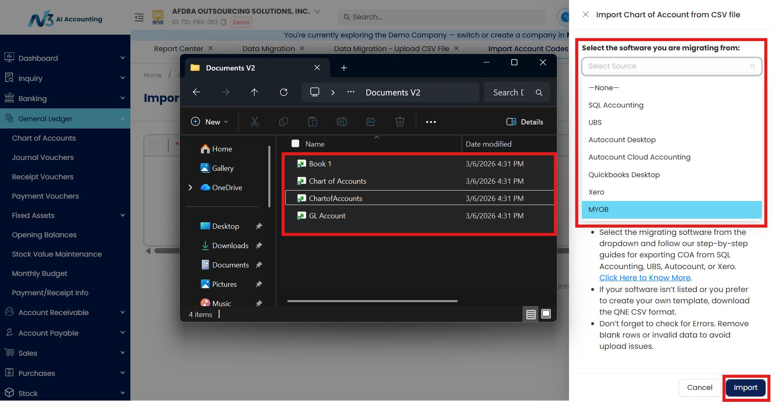Expand the Purchases sidebar section
This screenshot has height=402, width=774.
[123, 373]
